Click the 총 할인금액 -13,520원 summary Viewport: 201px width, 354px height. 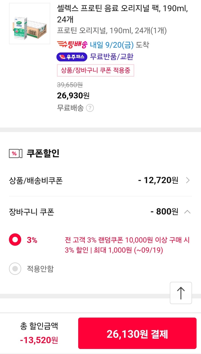point(39,333)
